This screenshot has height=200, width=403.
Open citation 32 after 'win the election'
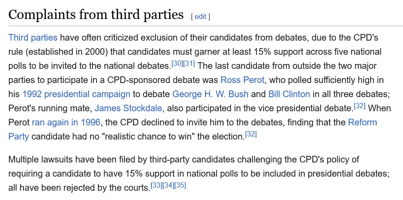(x=251, y=134)
